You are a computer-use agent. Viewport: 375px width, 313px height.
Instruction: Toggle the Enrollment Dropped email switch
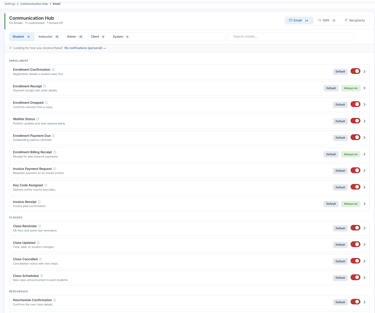click(x=355, y=104)
